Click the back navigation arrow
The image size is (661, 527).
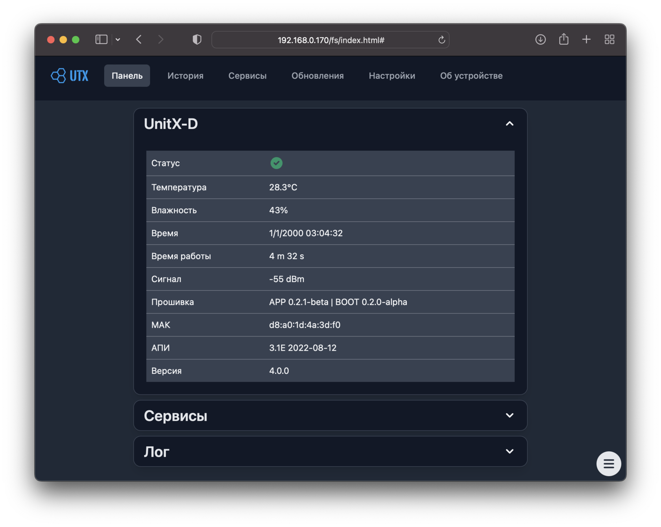(138, 39)
